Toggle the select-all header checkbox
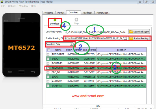Viewport: 156px width, 109px height. [x=49, y=50]
